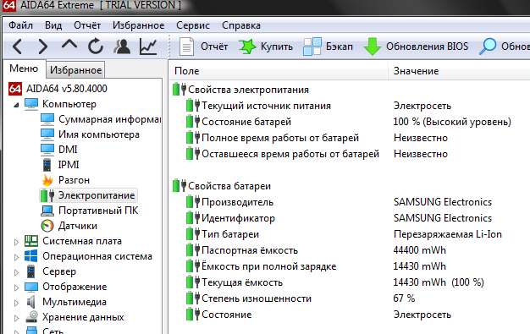This screenshot has height=334, width=530.
Task: Open Имя компьютера tree item
Action: 90,134
